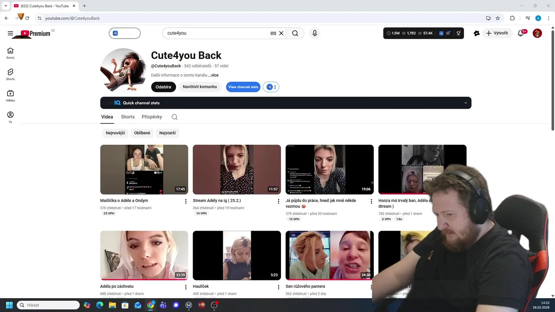This screenshot has width=555, height=312.
Task: Open the Vy (You) sidebar section
Action: 10,117
